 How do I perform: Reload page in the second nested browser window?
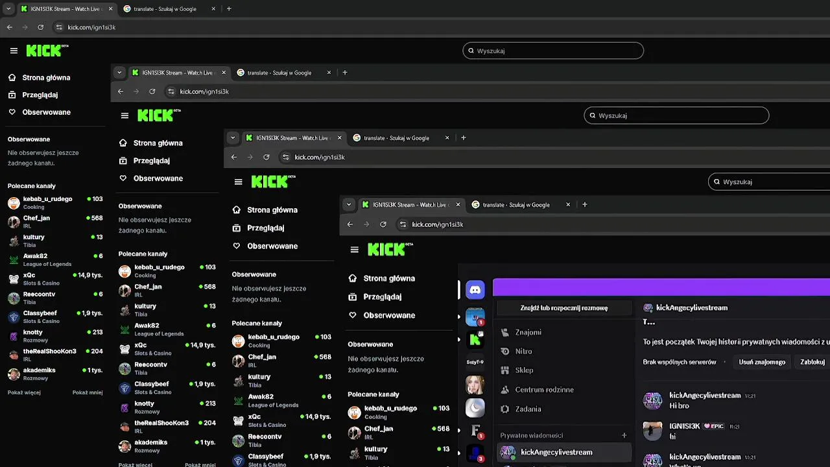click(152, 91)
